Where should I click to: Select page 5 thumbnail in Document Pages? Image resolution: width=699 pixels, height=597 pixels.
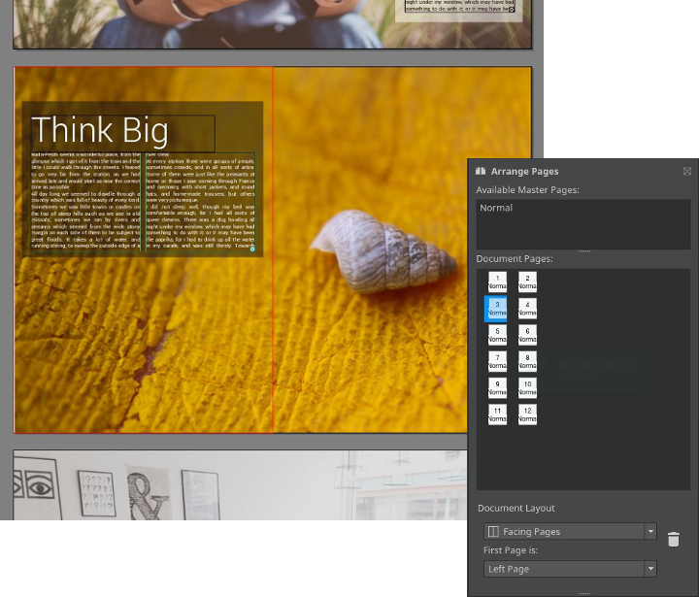point(497,336)
